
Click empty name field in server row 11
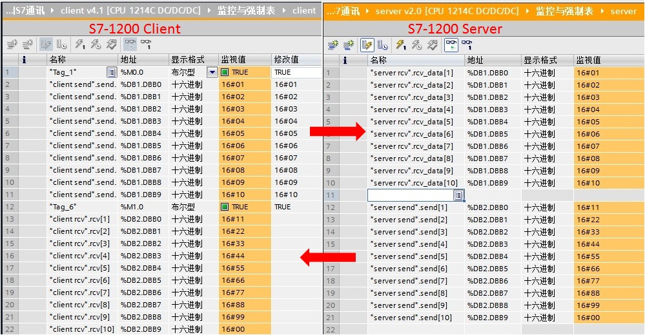click(411, 195)
